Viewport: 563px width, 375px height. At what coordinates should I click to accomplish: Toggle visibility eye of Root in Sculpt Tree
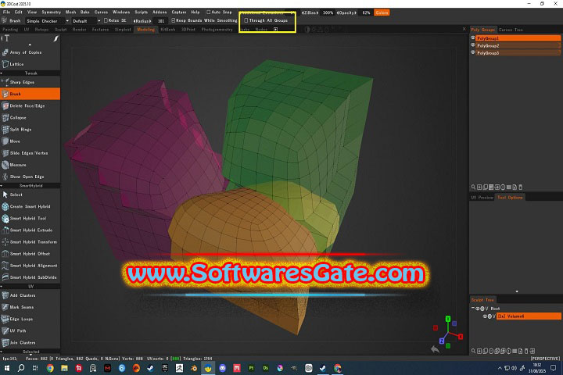(x=478, y=309)
